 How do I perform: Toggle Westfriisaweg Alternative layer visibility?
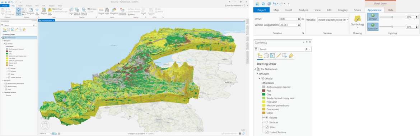point(6,84)
